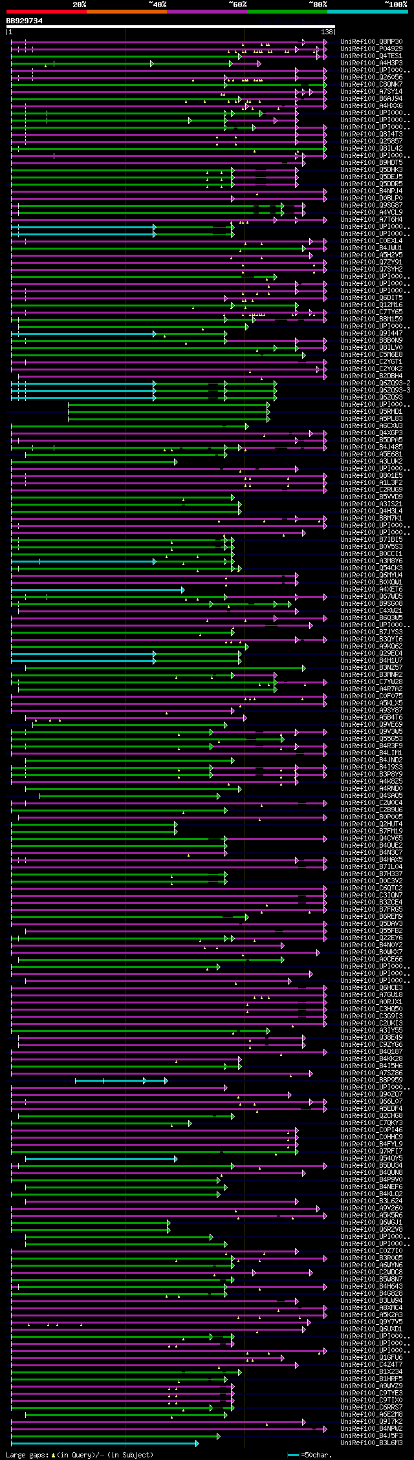Select hit label UniRef100_Q6ZQ93-3
The height and width of the screenshot is (1460, 414).
click(x=375, y=390)
